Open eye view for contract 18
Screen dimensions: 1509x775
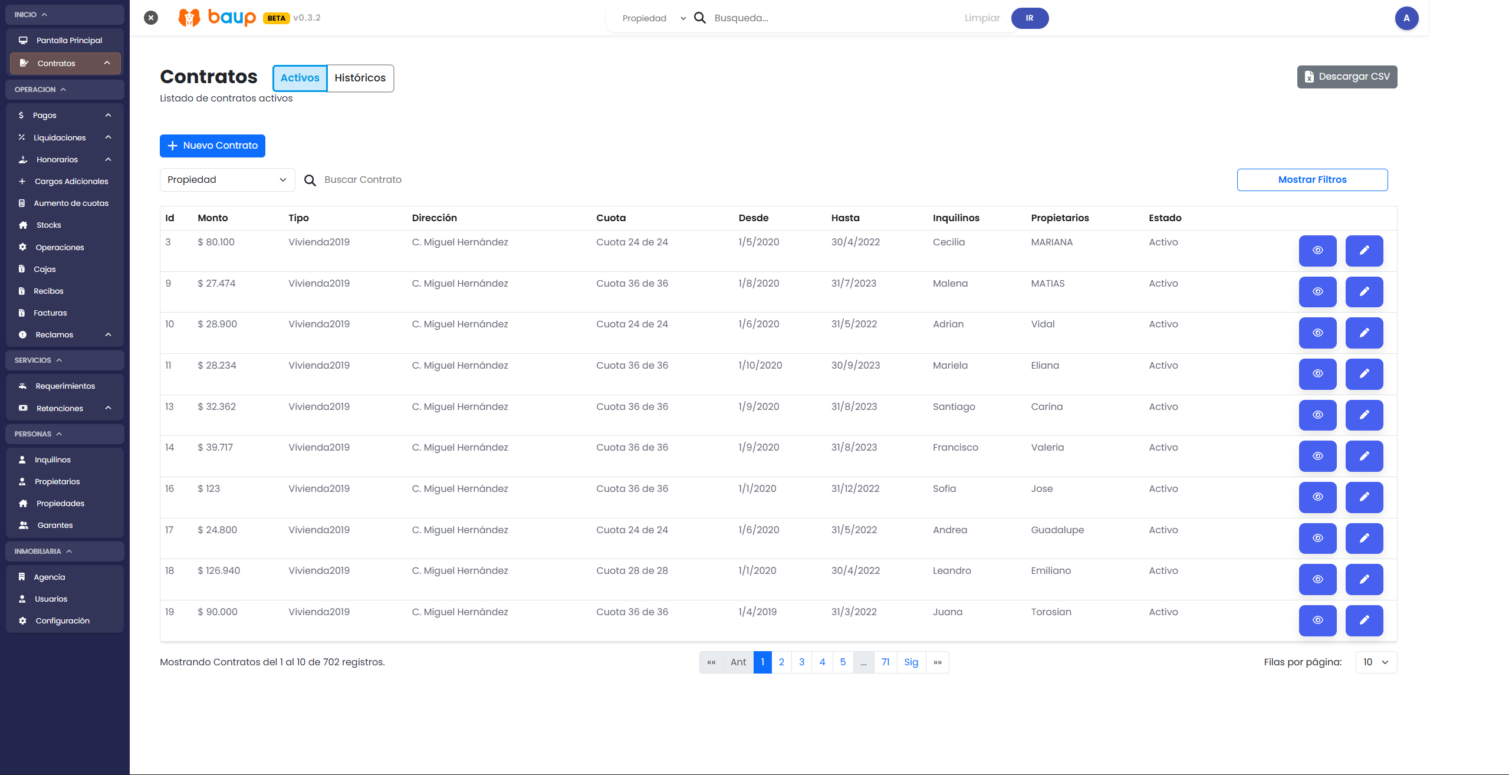click(x=1318, y=579)
